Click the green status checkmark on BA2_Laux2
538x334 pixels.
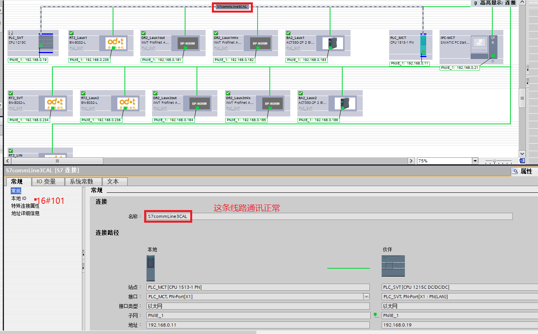tap(301, 93)
